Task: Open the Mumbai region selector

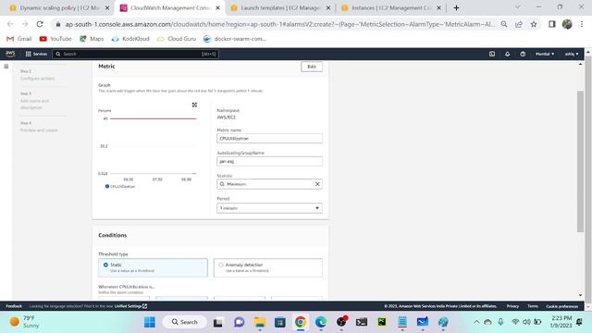Action: pyautogui.click(x=545, y=54)
